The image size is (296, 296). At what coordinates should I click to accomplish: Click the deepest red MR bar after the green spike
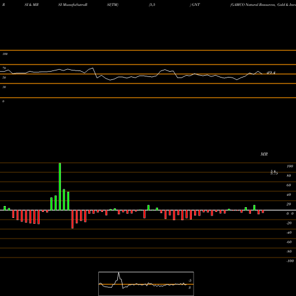(72, 219)
